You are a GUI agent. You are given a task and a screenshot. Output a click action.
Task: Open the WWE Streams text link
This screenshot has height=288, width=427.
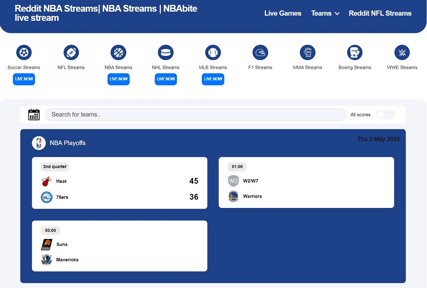pos(402,68)
